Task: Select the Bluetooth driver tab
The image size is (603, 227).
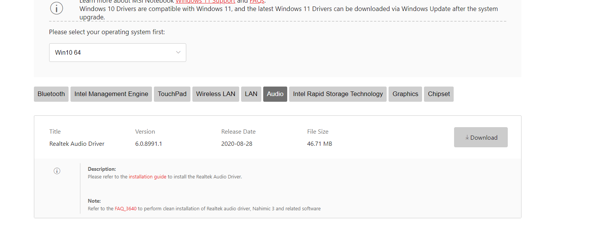Action: point(51,94)
